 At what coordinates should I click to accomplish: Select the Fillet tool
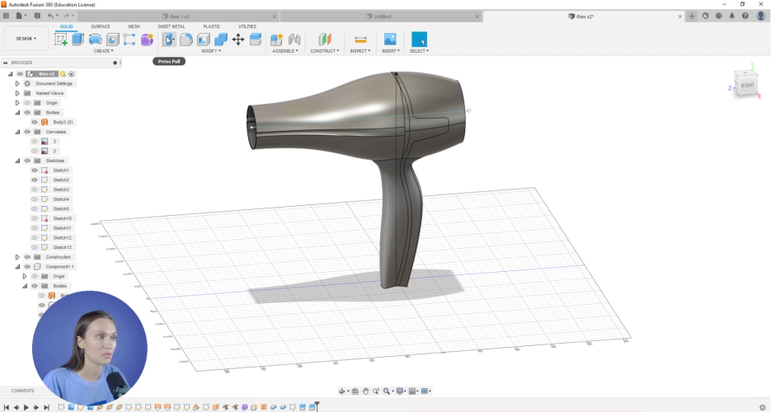186,40
